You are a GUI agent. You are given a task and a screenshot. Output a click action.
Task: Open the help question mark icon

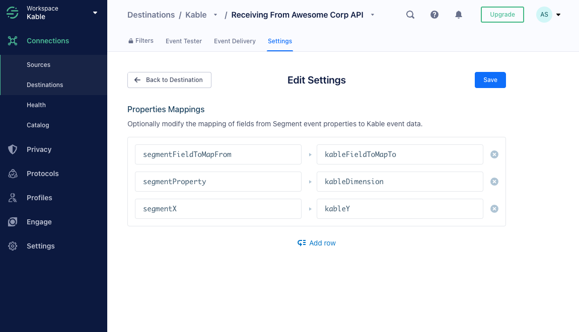coord(434,15)
